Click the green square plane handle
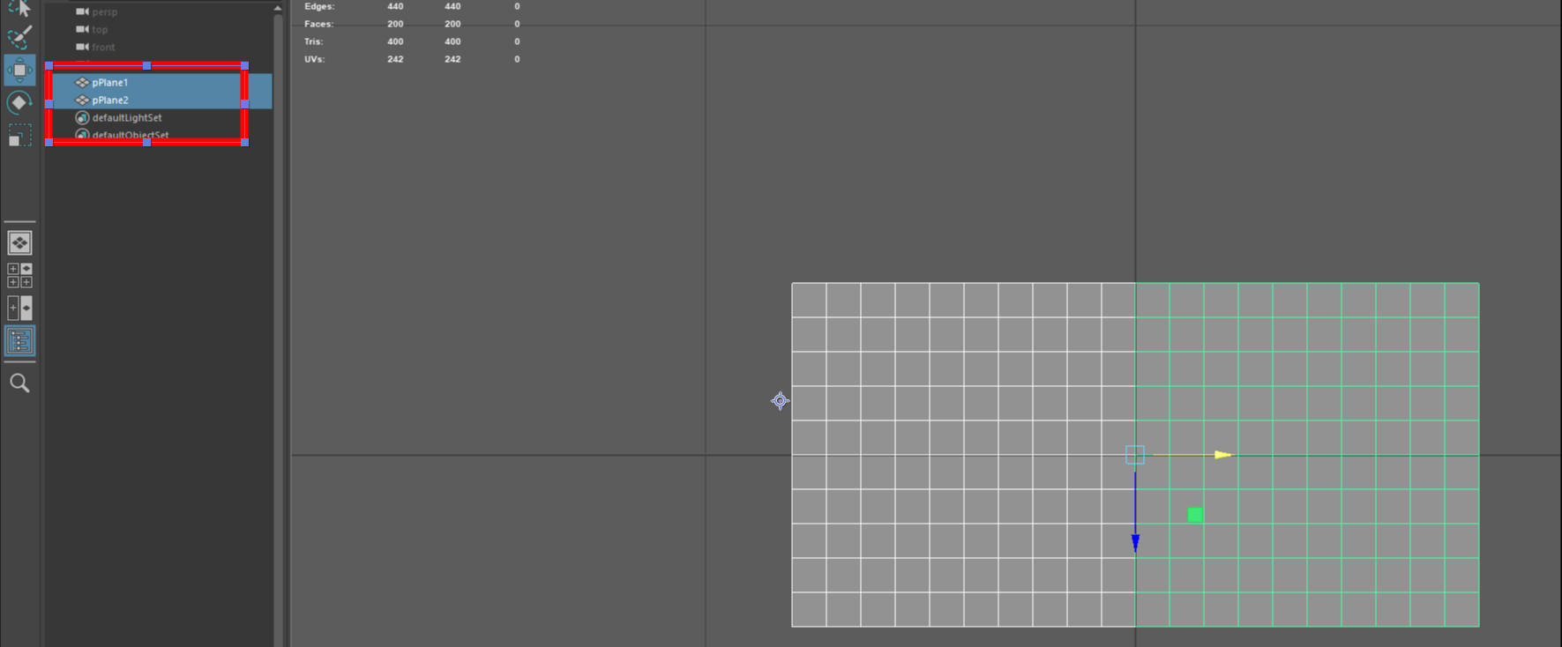Viewport: 1562px width, 647px height. [x=1195, y=515]
